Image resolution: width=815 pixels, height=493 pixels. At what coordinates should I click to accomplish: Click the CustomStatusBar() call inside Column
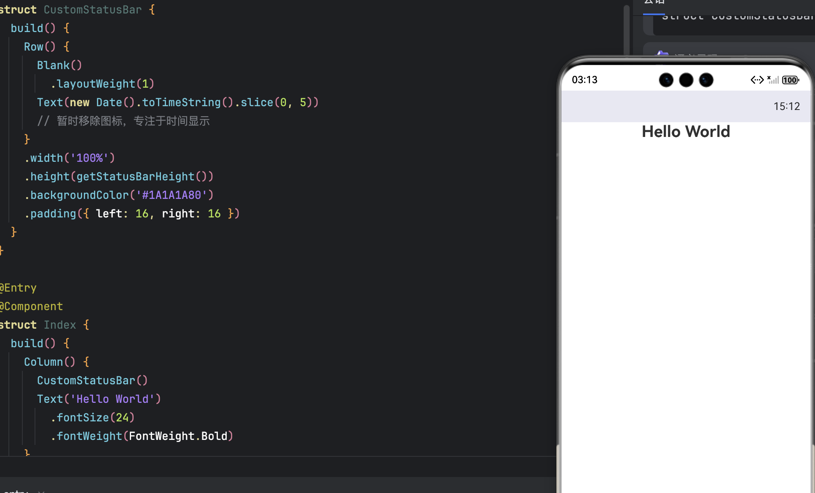pyautogui.click(x=92, y=380)
